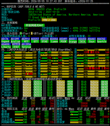Click NoData in the 上海TCP 电信 row
Viewport: 110px width, 126px height.
click(x=27, y=87)
